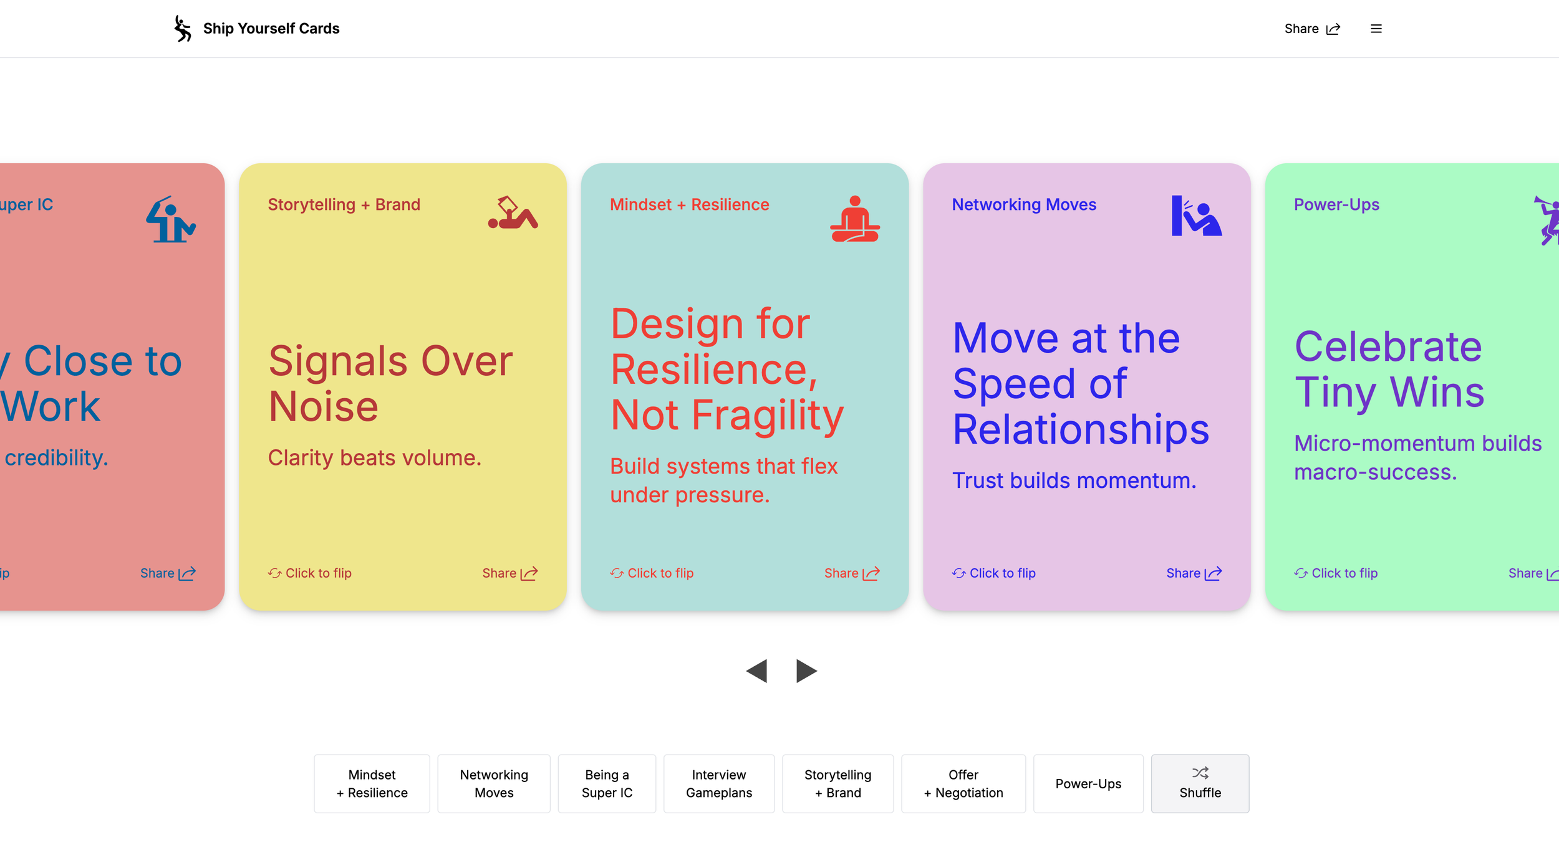1559x845 pixels.
Task: Filter by Mindset + Resilience category
Action: click(372, 784)
